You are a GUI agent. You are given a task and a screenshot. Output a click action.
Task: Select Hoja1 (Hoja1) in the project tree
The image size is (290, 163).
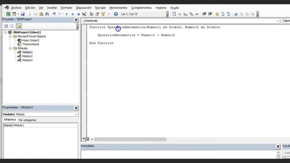click(x=30, y=40)
